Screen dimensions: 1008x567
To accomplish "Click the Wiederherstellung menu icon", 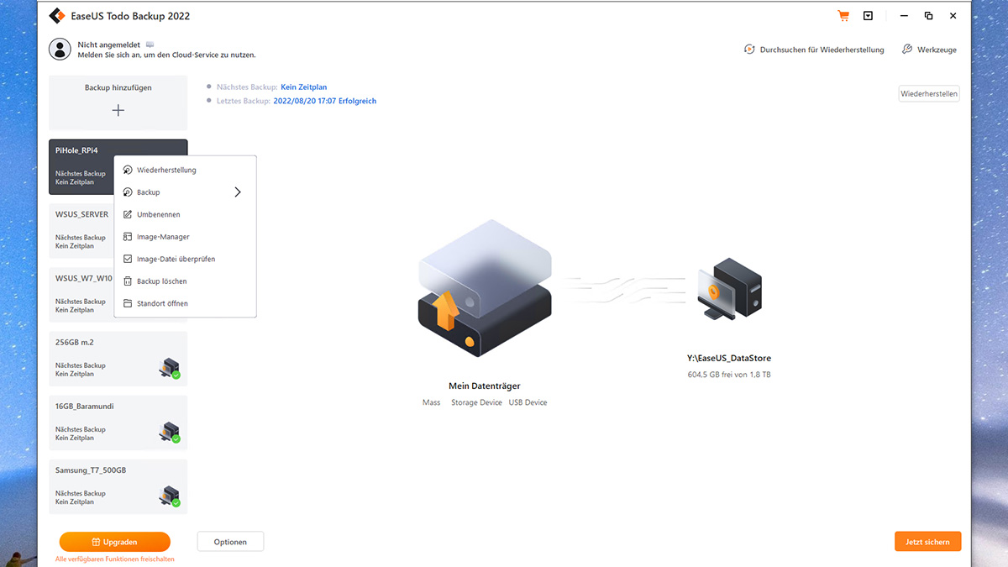I will click(x=128, y=170).
